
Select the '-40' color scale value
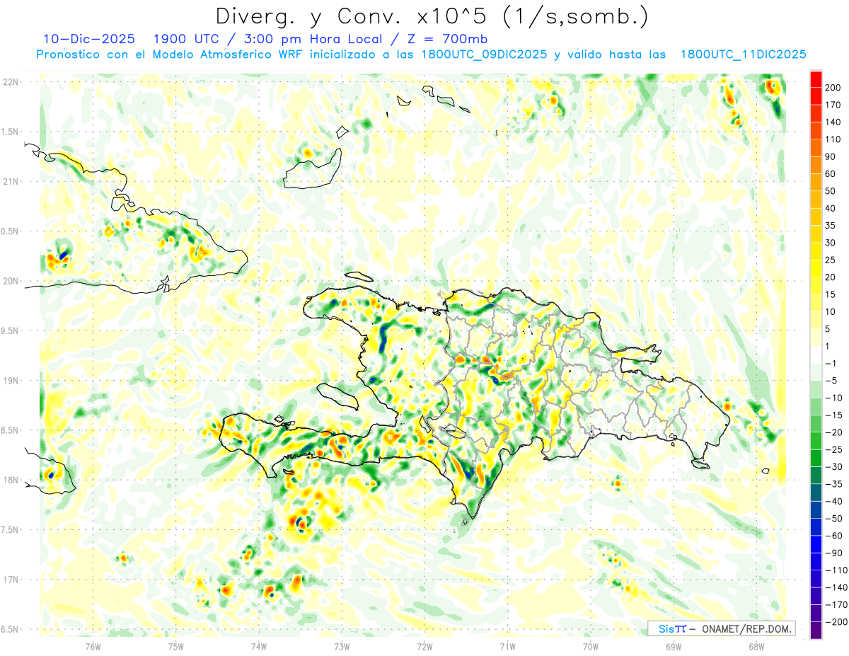click(833, 501)
